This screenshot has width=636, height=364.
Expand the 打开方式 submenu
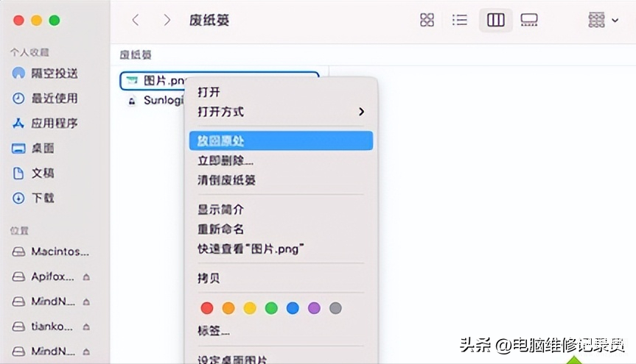(x=281, y=112)
